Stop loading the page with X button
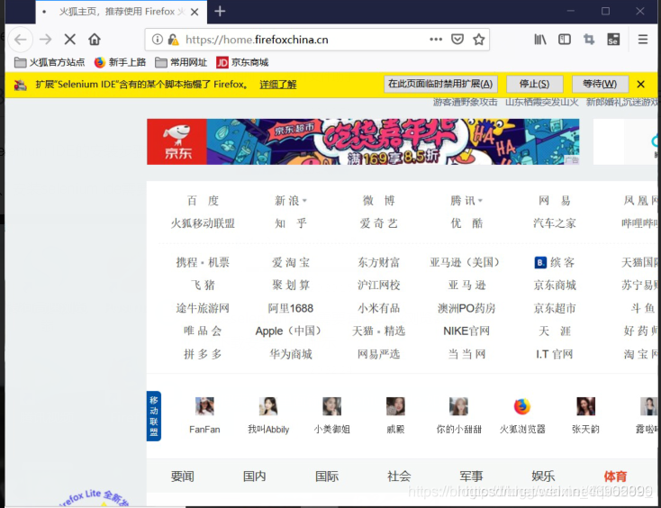 (70, 40)
